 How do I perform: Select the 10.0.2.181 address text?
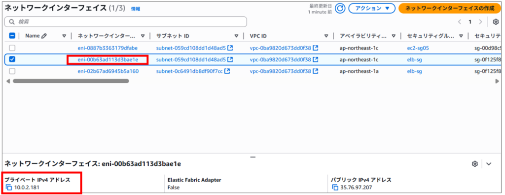(27, 188)
